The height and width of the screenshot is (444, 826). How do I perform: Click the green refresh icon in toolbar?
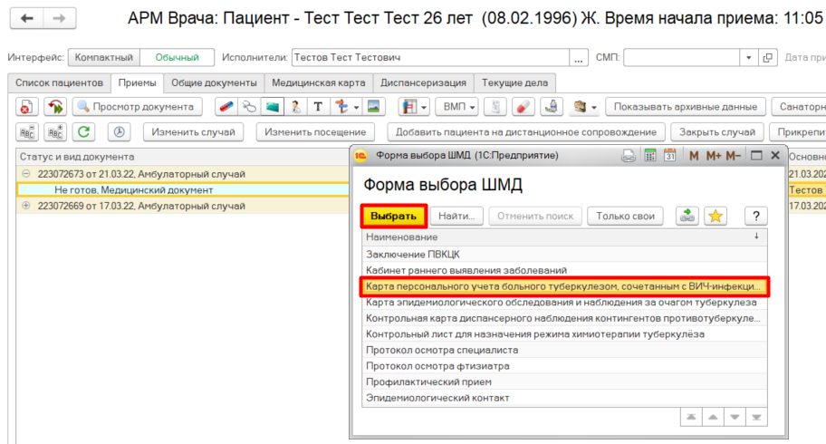coord(84,132)
